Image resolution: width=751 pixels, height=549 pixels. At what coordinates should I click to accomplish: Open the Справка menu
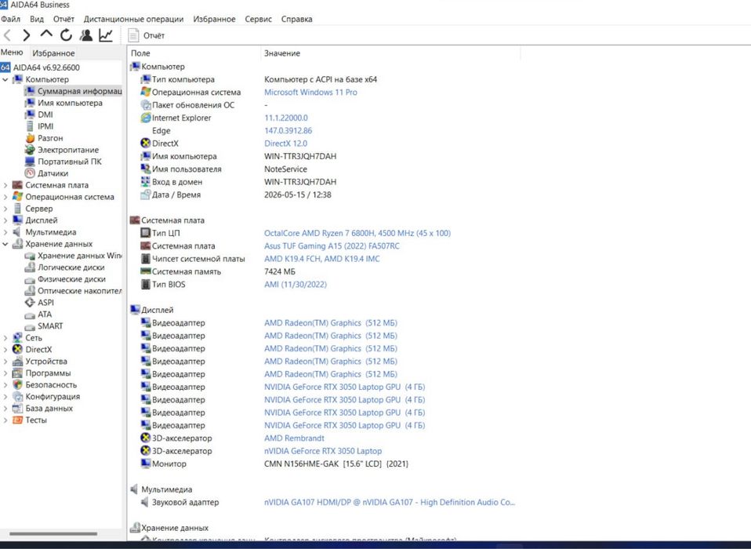click(x=297, y=19)
